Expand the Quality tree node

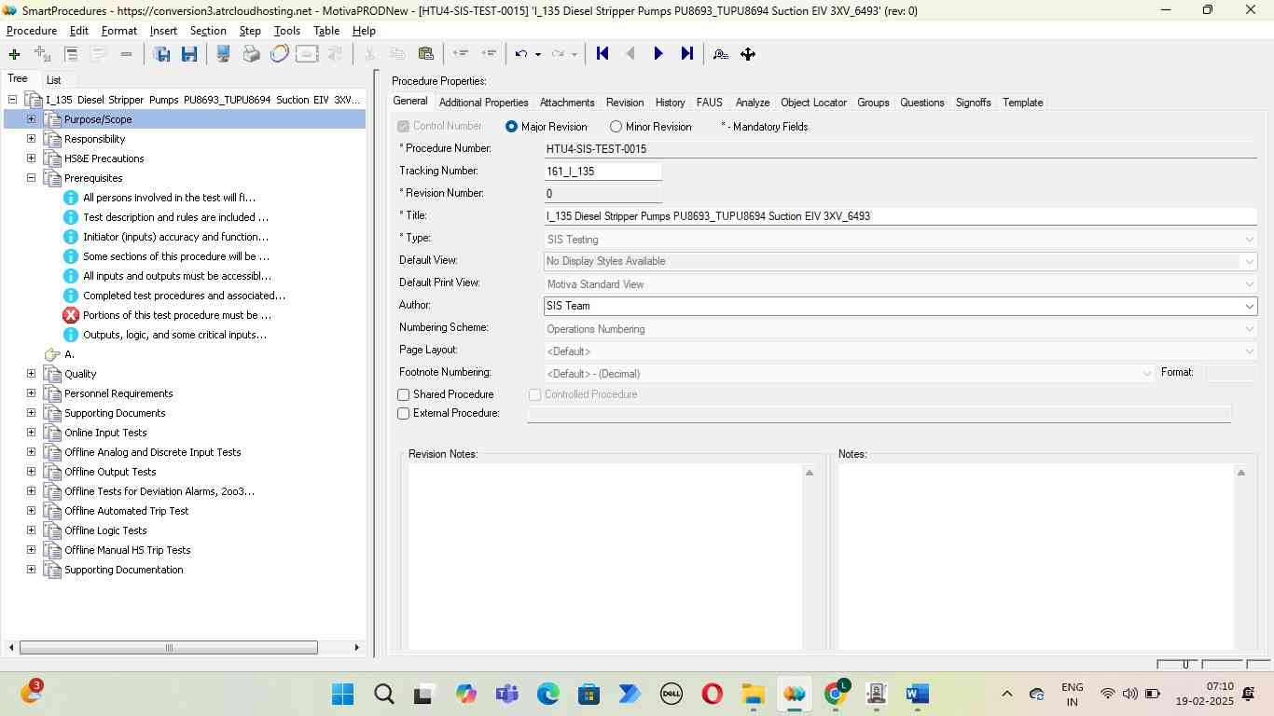coord(31,374)
